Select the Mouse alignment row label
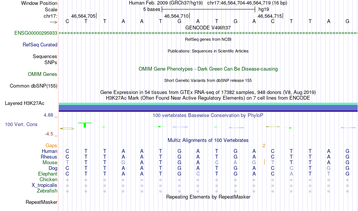Image resolution: width=358 pixels, height=211 pixels. [x=50, y=163]
